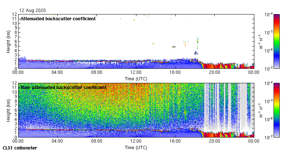Click the upper colorbar's 10⁻⁷ label
The height and width of the screenshot is (152, 283).
(268, 69)
